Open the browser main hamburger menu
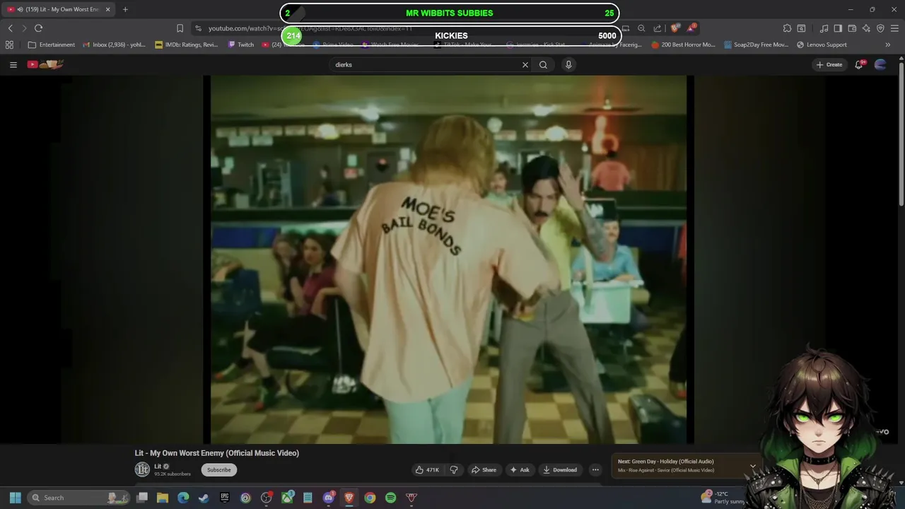 click(x=894, y=28)
